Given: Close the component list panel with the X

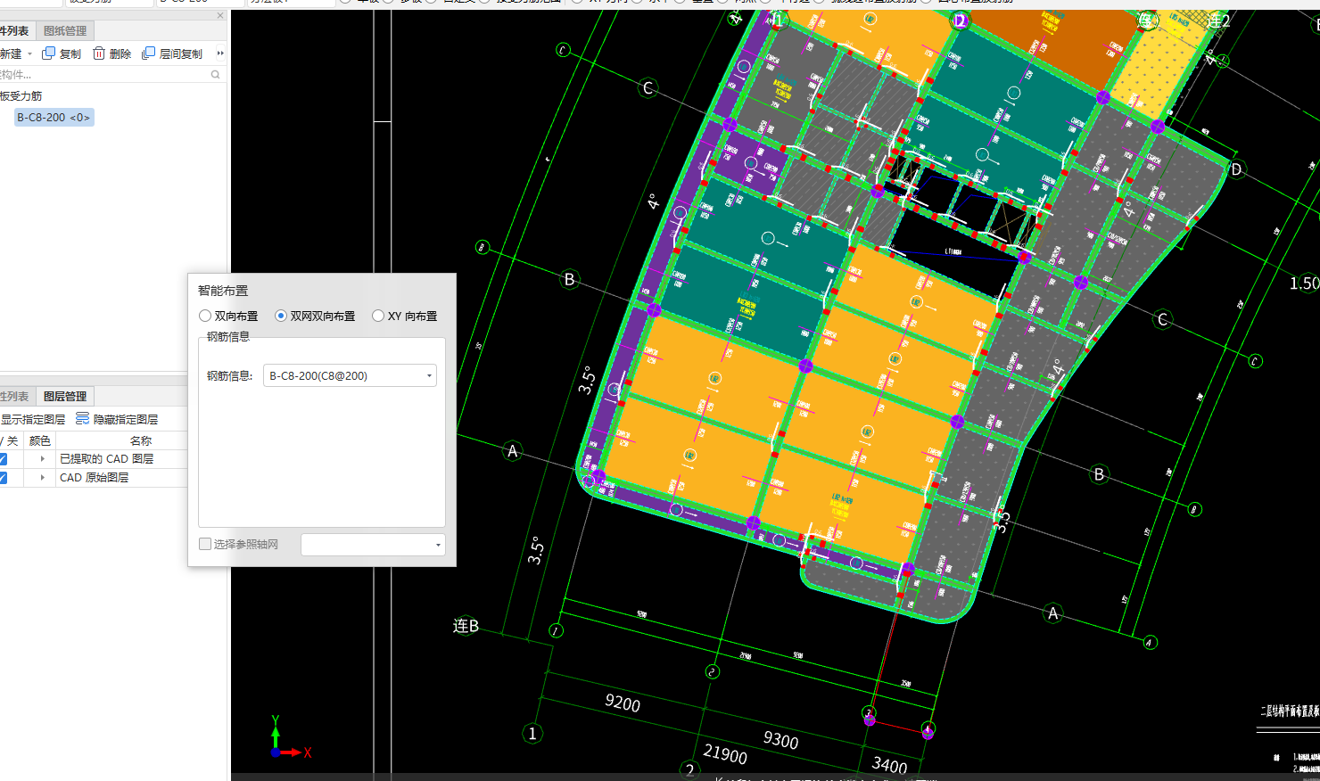Looking at the screenshot, I should coord(220,15).
